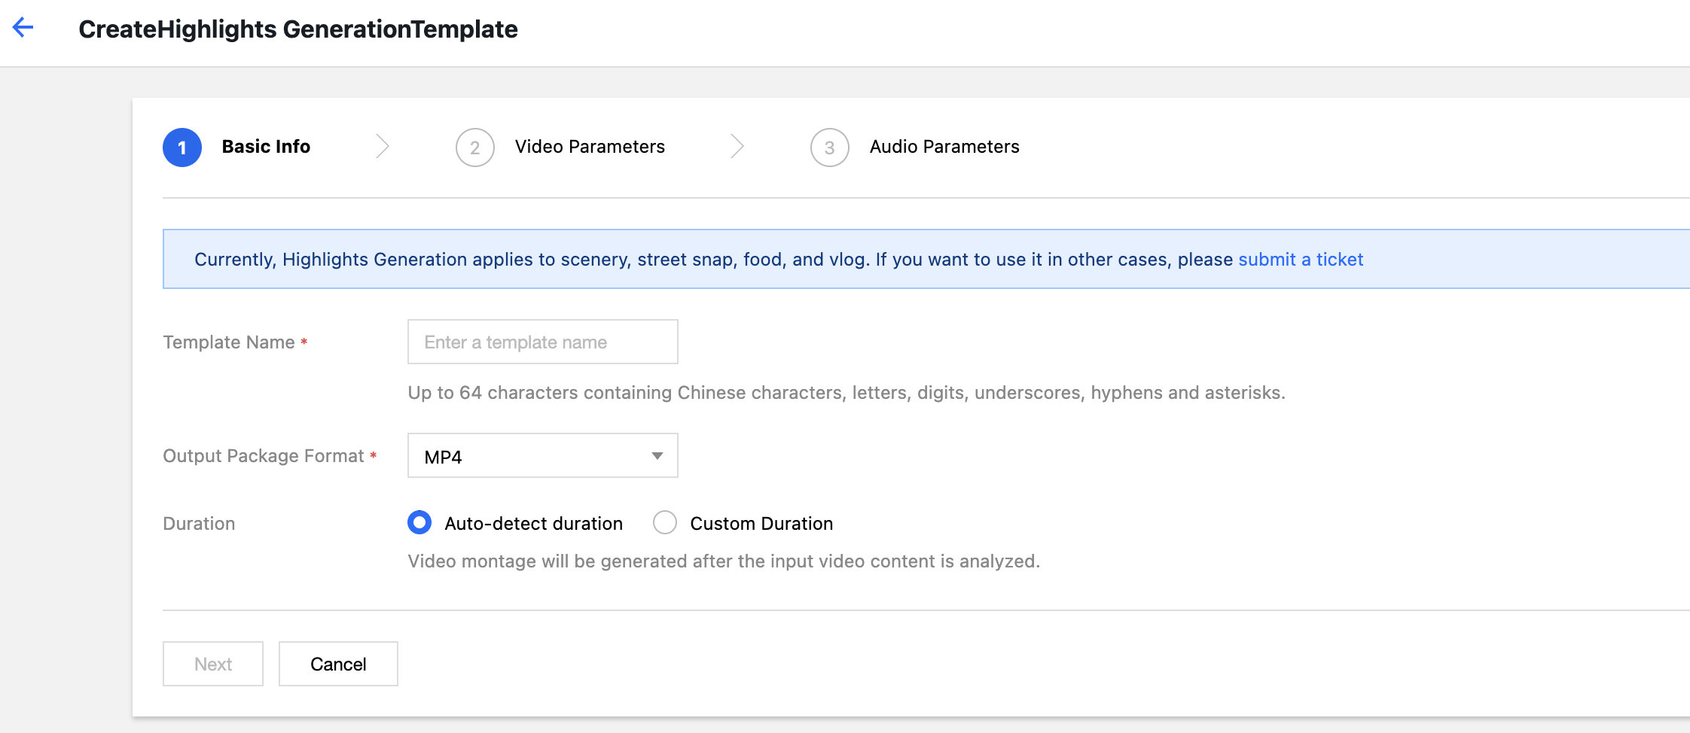Click the dropdown arrow beside MP4
Viewport: 1690px width, 733px height.
click(657, 456)
